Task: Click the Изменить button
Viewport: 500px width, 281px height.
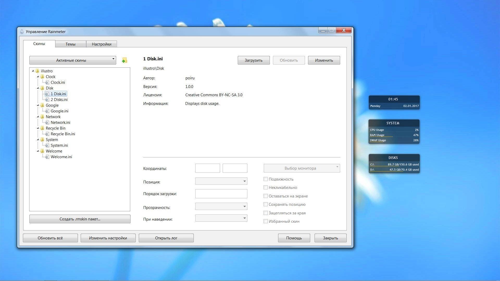Action: pos(324,60)
